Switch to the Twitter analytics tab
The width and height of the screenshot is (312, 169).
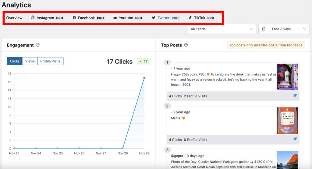(x=165, y=18)
